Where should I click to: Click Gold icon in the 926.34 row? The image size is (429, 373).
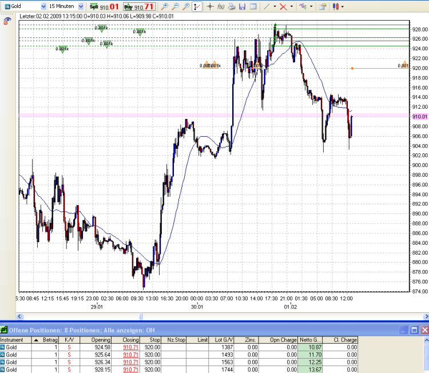click(2, 362)
